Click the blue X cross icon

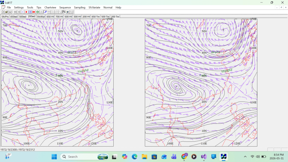click(x=22, y=12)
